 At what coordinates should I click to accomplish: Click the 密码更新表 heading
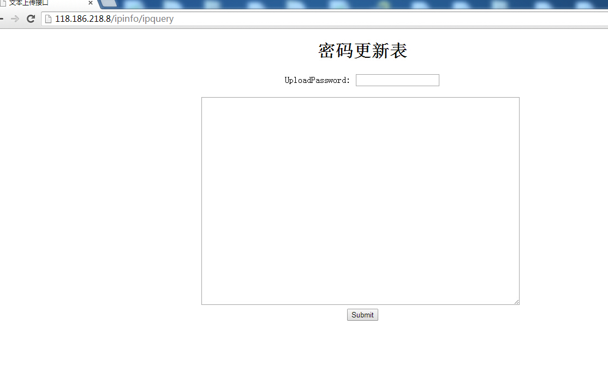(x=362, y=51)
